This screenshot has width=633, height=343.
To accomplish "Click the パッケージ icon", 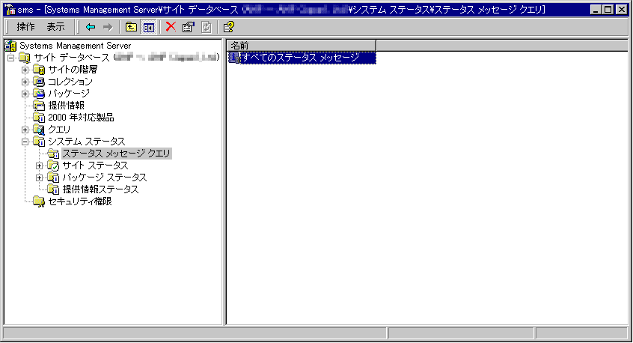I will [x=39, y=94].
